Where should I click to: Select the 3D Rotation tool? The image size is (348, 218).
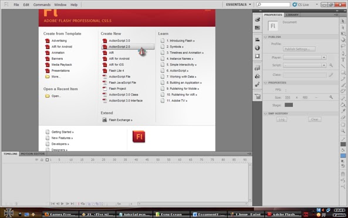point(343,40)
